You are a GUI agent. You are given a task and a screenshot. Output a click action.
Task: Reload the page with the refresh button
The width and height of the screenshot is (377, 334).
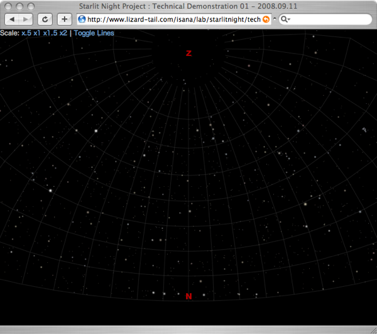tap(45, 19)
